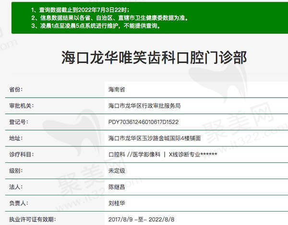Click the notice line about 卫生健康委数据为准
This screenshot has width=288, height=225.
109,18
